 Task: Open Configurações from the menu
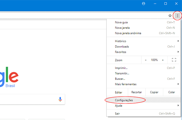pyautogui.click(x=124, y=100)
